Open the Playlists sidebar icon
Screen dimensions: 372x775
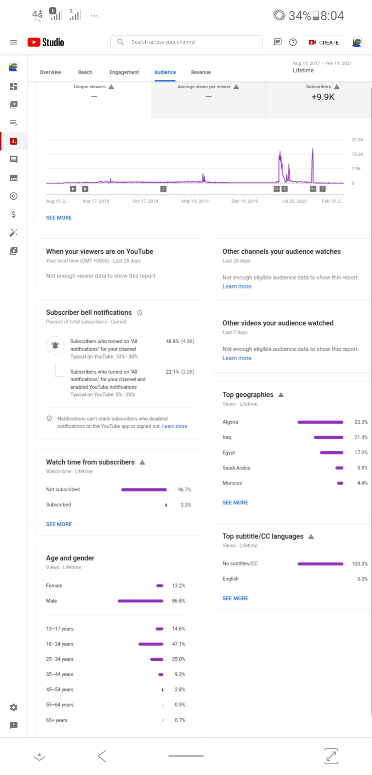click(13, 123)
